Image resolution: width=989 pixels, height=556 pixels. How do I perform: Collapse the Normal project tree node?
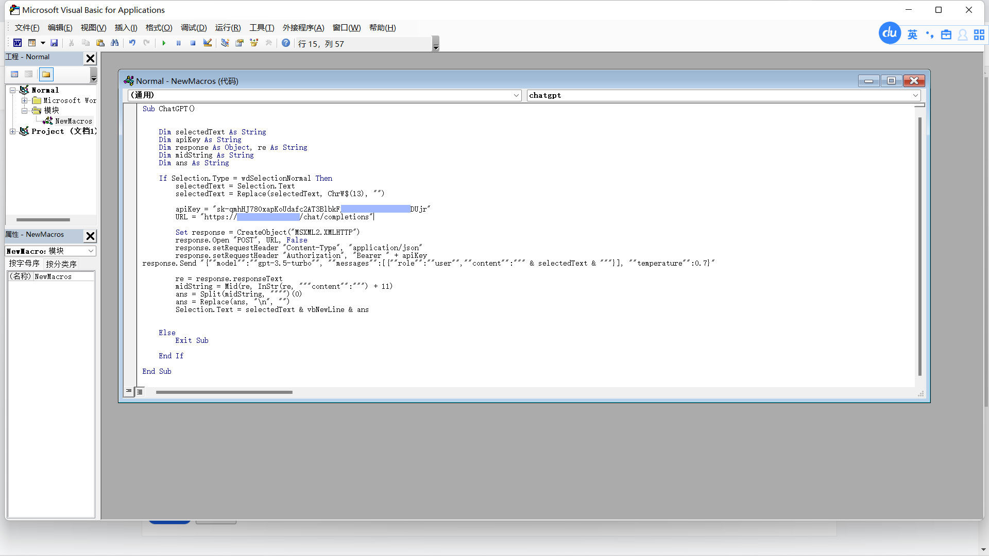[13, 90]
